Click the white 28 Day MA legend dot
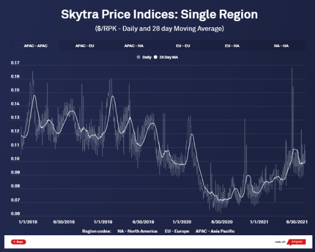Viewport: 315px width, 252px height. tap(156, 56)
